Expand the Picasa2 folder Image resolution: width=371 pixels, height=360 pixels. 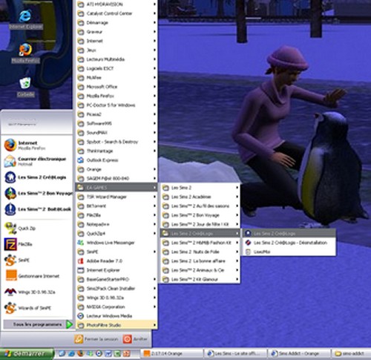116,114
